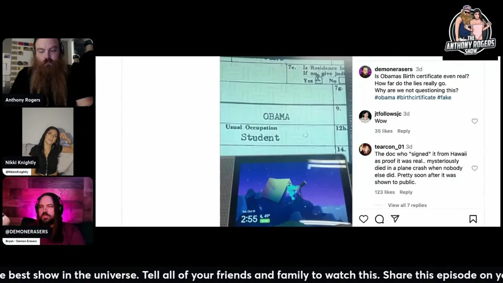Like jtfollowsjc's comment with the heart
The width and height of the screenshot is (503, 283).
[x=475, y=121]
